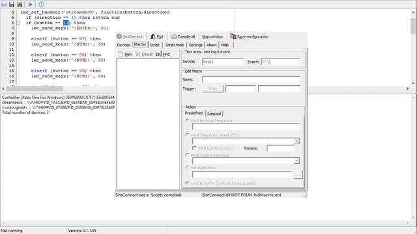Click the Open script icon in LuaMacros toolbar

(x=4, y=5)
